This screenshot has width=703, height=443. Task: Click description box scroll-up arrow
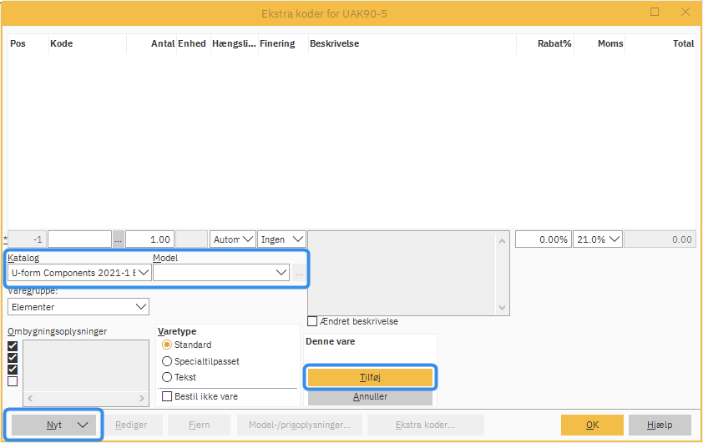502,241
